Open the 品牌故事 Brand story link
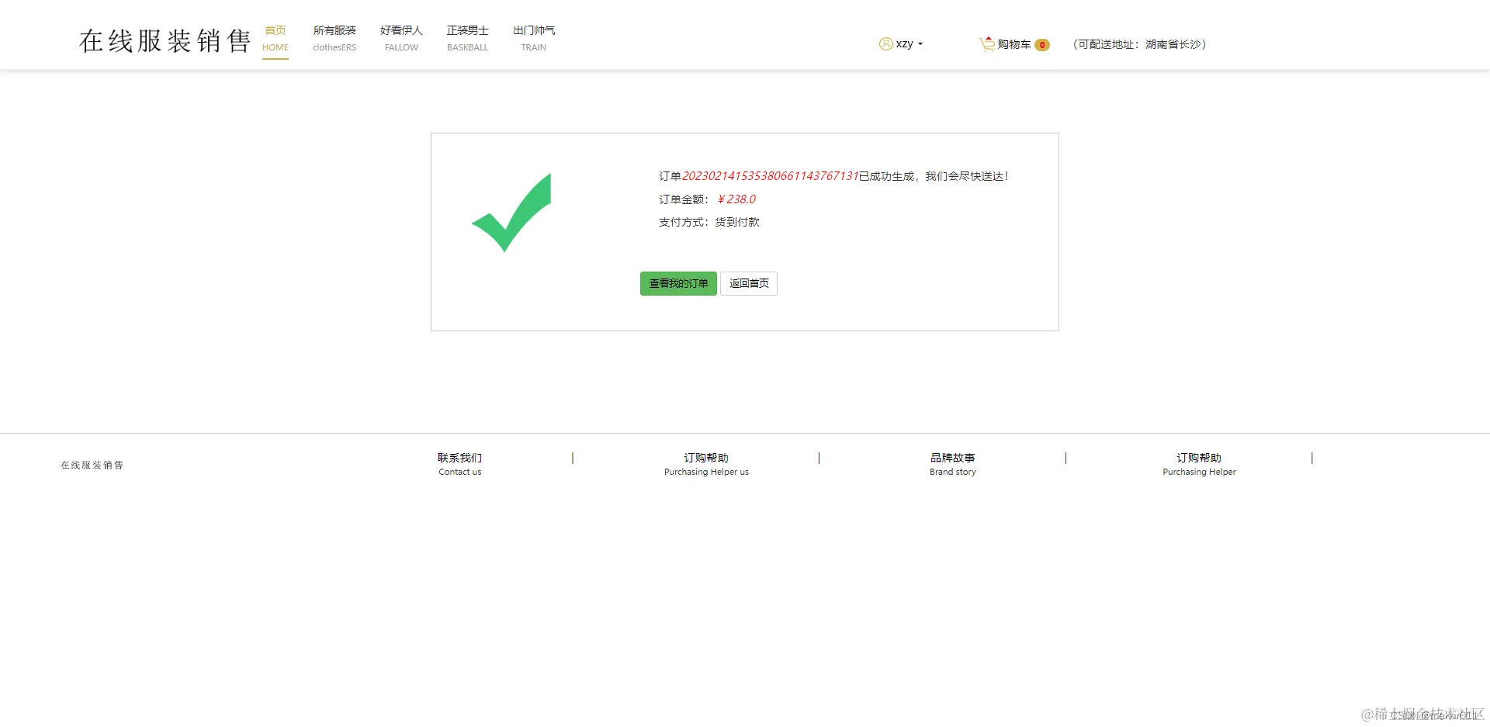The width and height of the screenshot is (1490, 727). (x=952, y=463)
